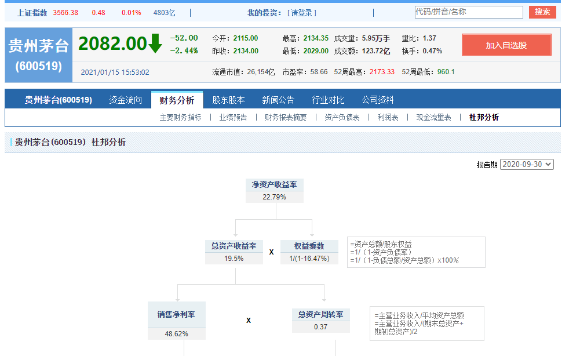Click the 成交额 123.72亿 value
The height and width of the screenshot is (356, 569).
(x=375, y=51)
